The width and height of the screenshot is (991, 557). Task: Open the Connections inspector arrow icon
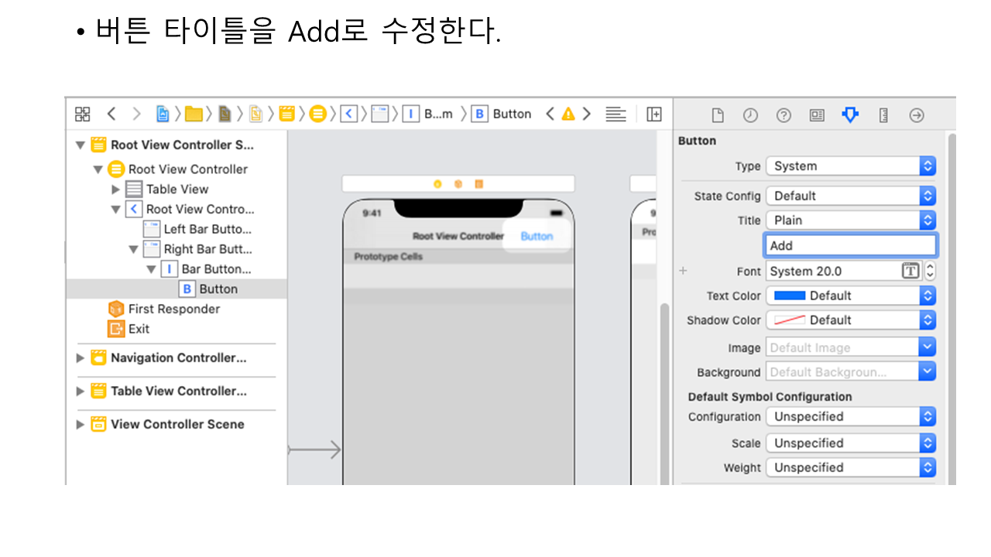click(x=917, y=115)
